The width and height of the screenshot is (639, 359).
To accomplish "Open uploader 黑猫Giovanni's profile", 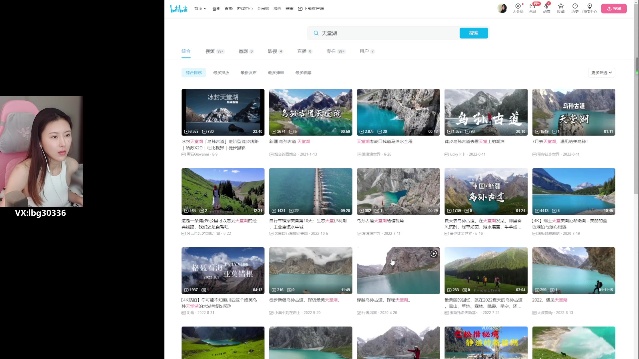I will coord(198,155).
